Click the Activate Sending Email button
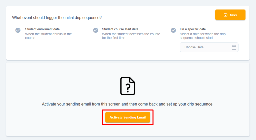This screenshot has width=256, height=140. 128,117
